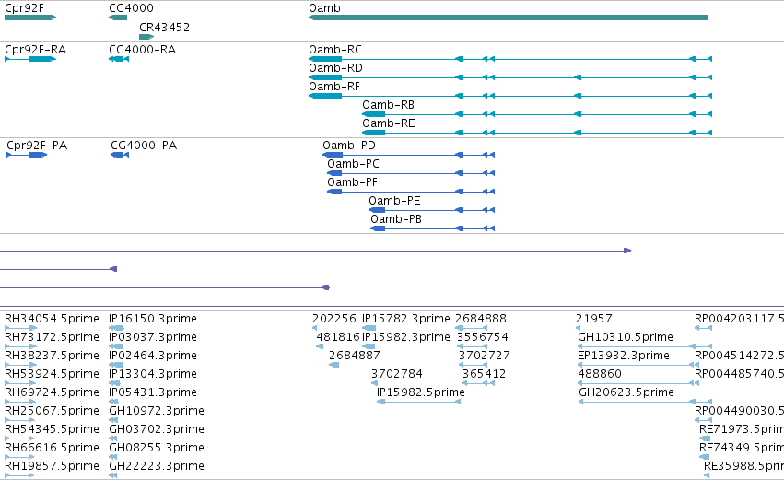Viewport: 784px width, 480px height.
Task: Click transcript Oamb-RD
Action: 335,68
